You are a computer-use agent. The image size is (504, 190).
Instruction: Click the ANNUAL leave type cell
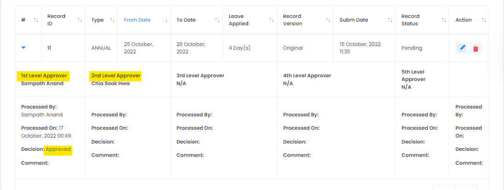tap(101, 48)
